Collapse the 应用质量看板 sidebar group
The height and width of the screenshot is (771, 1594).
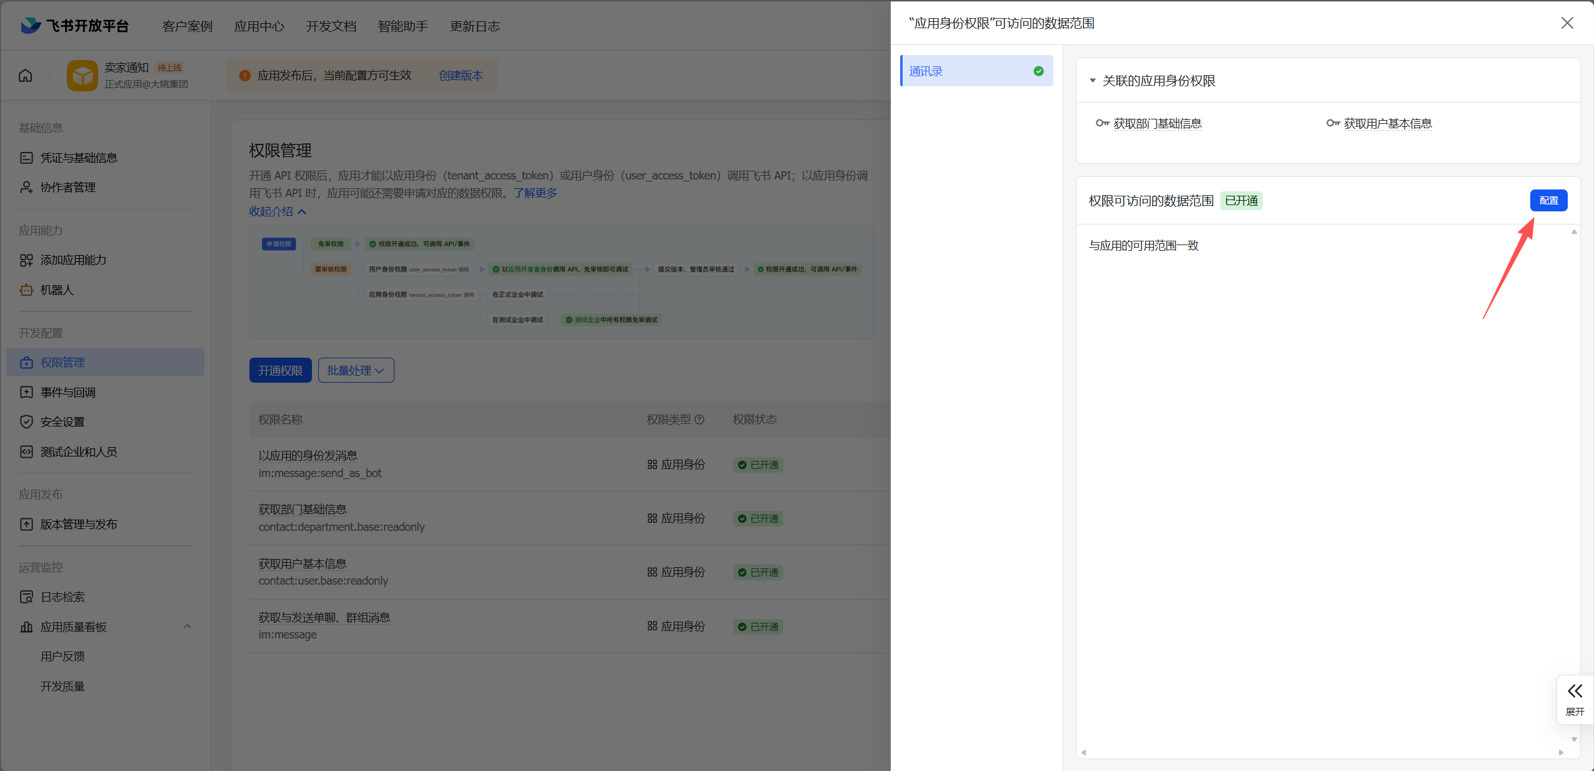(x=187, y=627)
